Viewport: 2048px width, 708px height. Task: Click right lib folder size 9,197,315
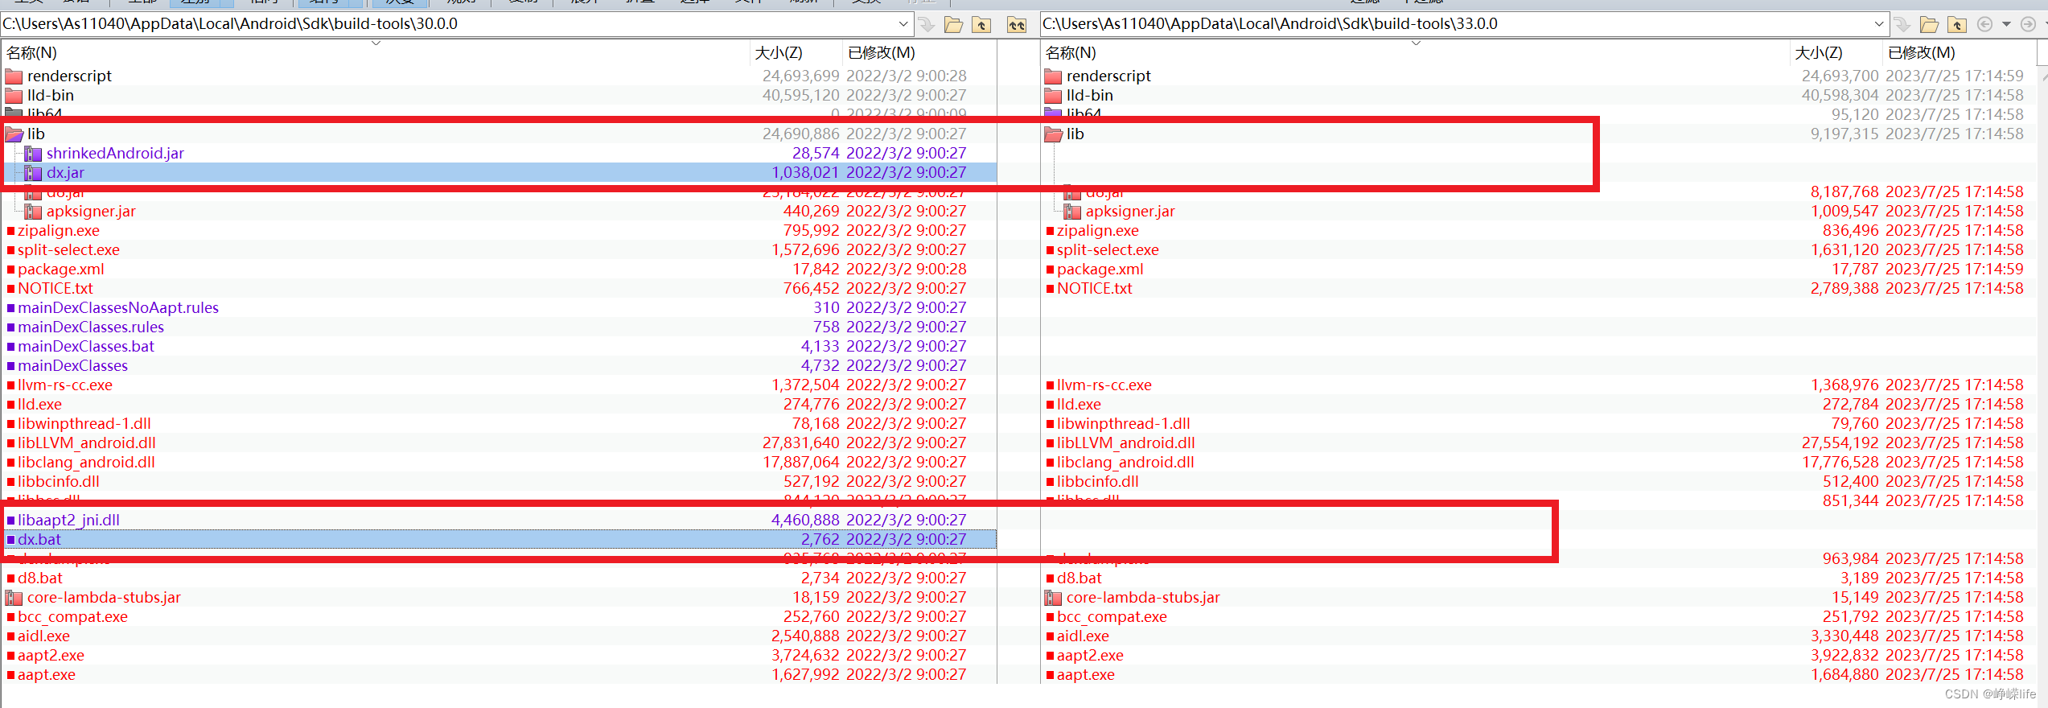tap(1844, 134)
